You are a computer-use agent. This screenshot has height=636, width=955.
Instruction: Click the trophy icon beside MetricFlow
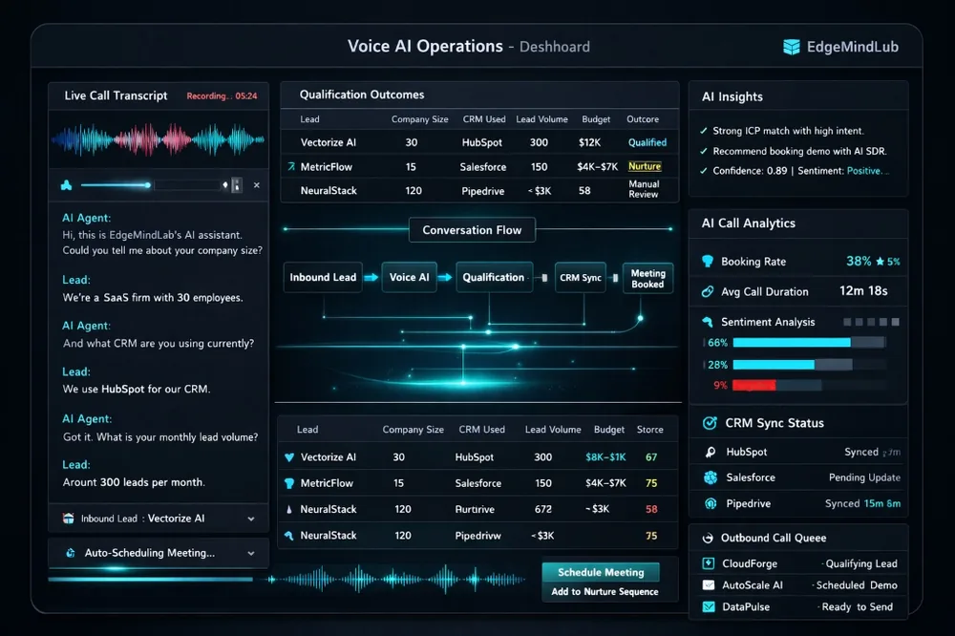tap(289, 483)
